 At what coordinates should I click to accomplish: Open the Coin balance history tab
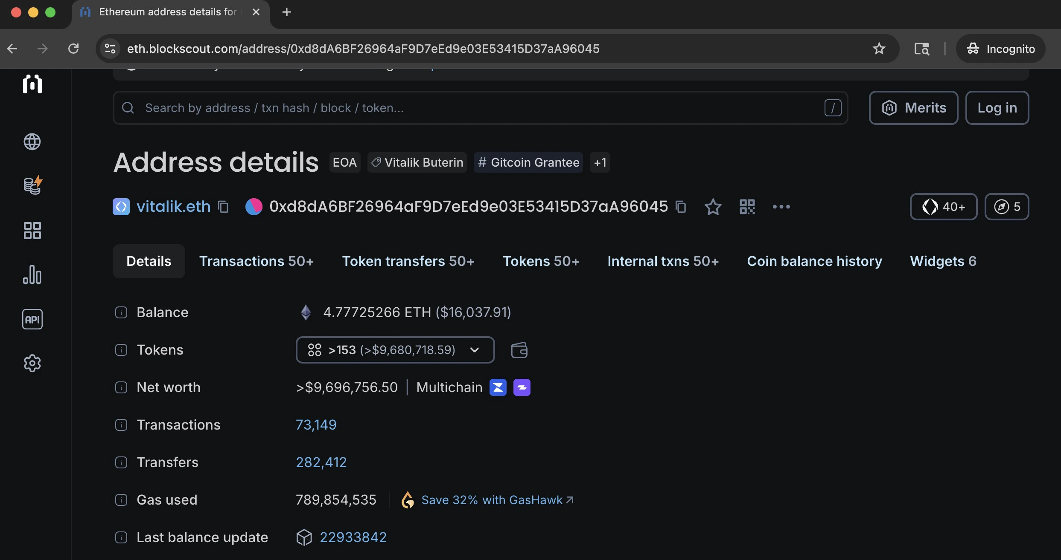click(814, 261)
